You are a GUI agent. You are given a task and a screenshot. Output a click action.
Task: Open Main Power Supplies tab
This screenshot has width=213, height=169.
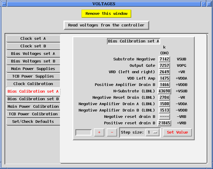33,69
